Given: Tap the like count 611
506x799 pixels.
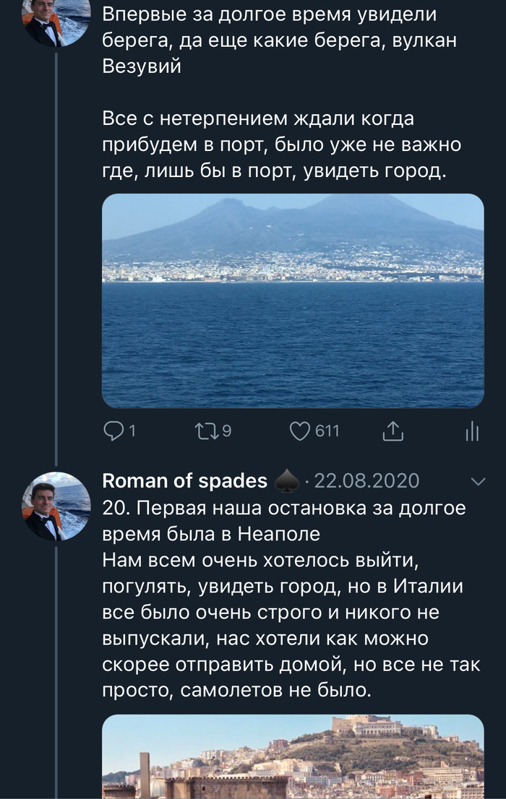Looking at the screenshot, I should [x=327, y=431].
